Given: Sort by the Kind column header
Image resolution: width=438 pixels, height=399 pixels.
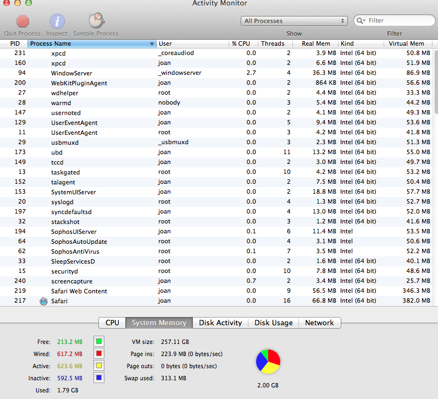Looking at the screenshot, I should pyautogui.click(x=361, y=43).
